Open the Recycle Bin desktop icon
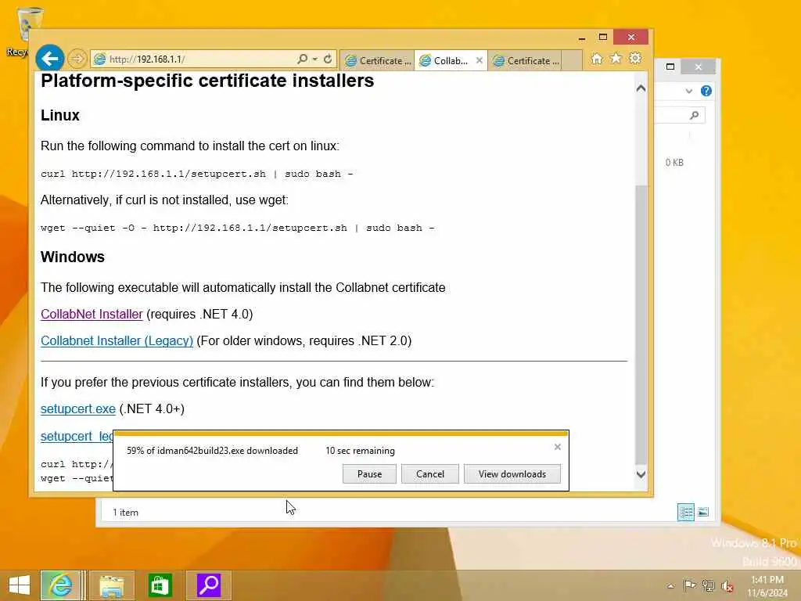The height and width of the screenshot is (601, 801). tap(23, 31)
